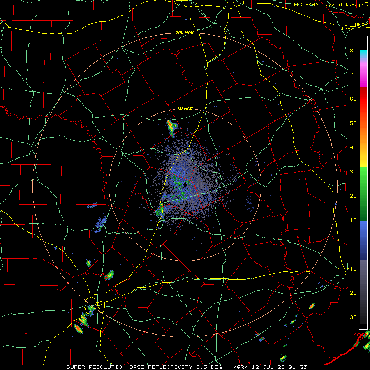Click the positive 10 value on the dBZ scale

pyautogui.click(x=353, y=220)
